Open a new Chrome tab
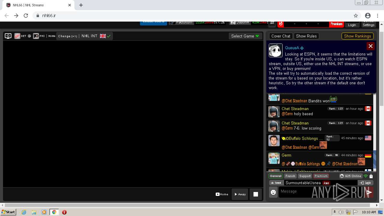Viewport: 384px width, 216px height. 81,5
